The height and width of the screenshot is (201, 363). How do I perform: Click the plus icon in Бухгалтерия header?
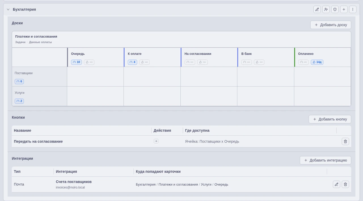(x=344, y=9)
